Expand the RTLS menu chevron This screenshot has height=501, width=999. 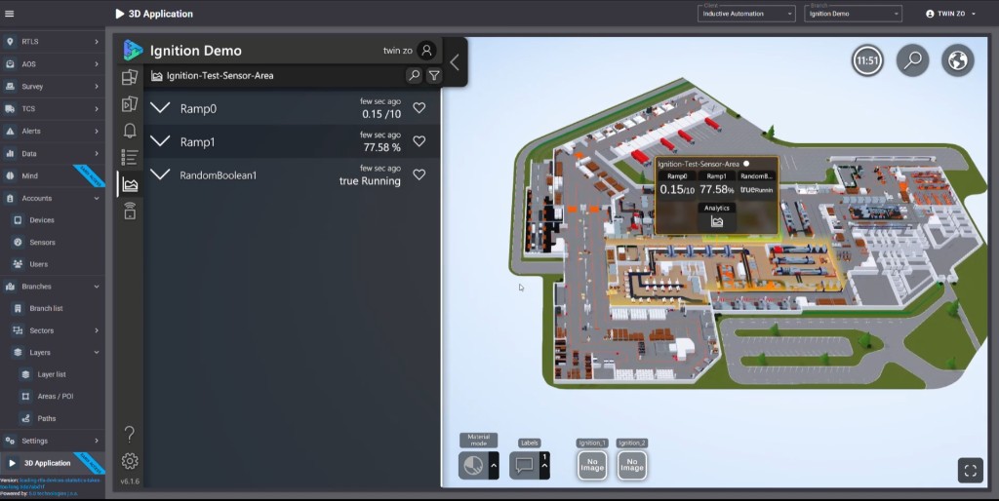point(97,41)
